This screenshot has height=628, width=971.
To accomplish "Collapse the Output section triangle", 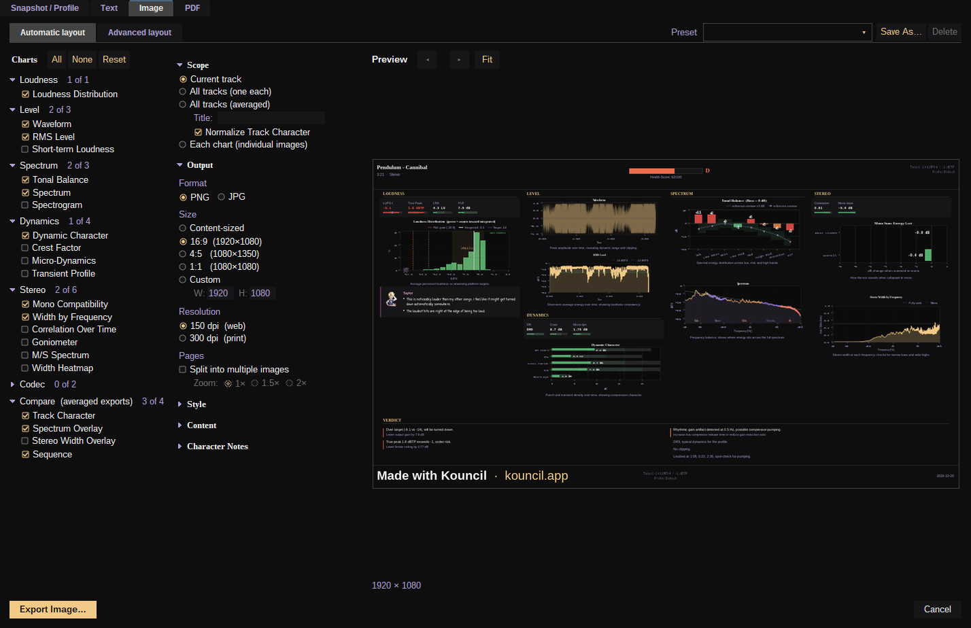I will pyautogui.click(x=180, y=165).
